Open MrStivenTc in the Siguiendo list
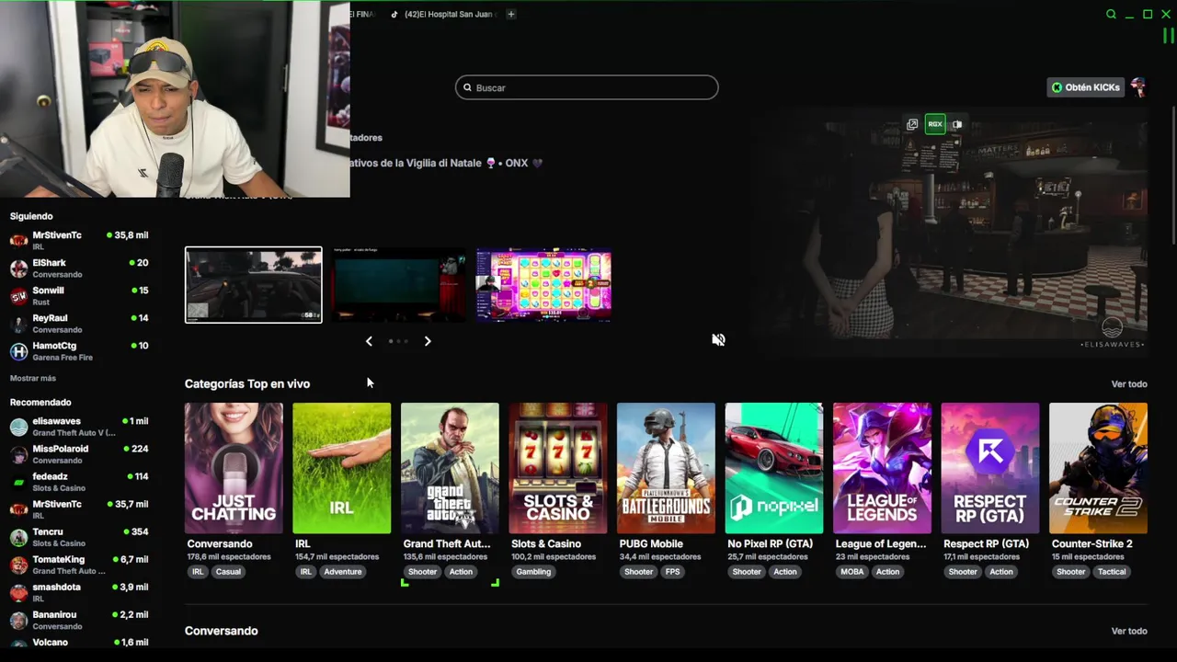The width and height of the screenshot is (1177, 662). coord(79,240)
